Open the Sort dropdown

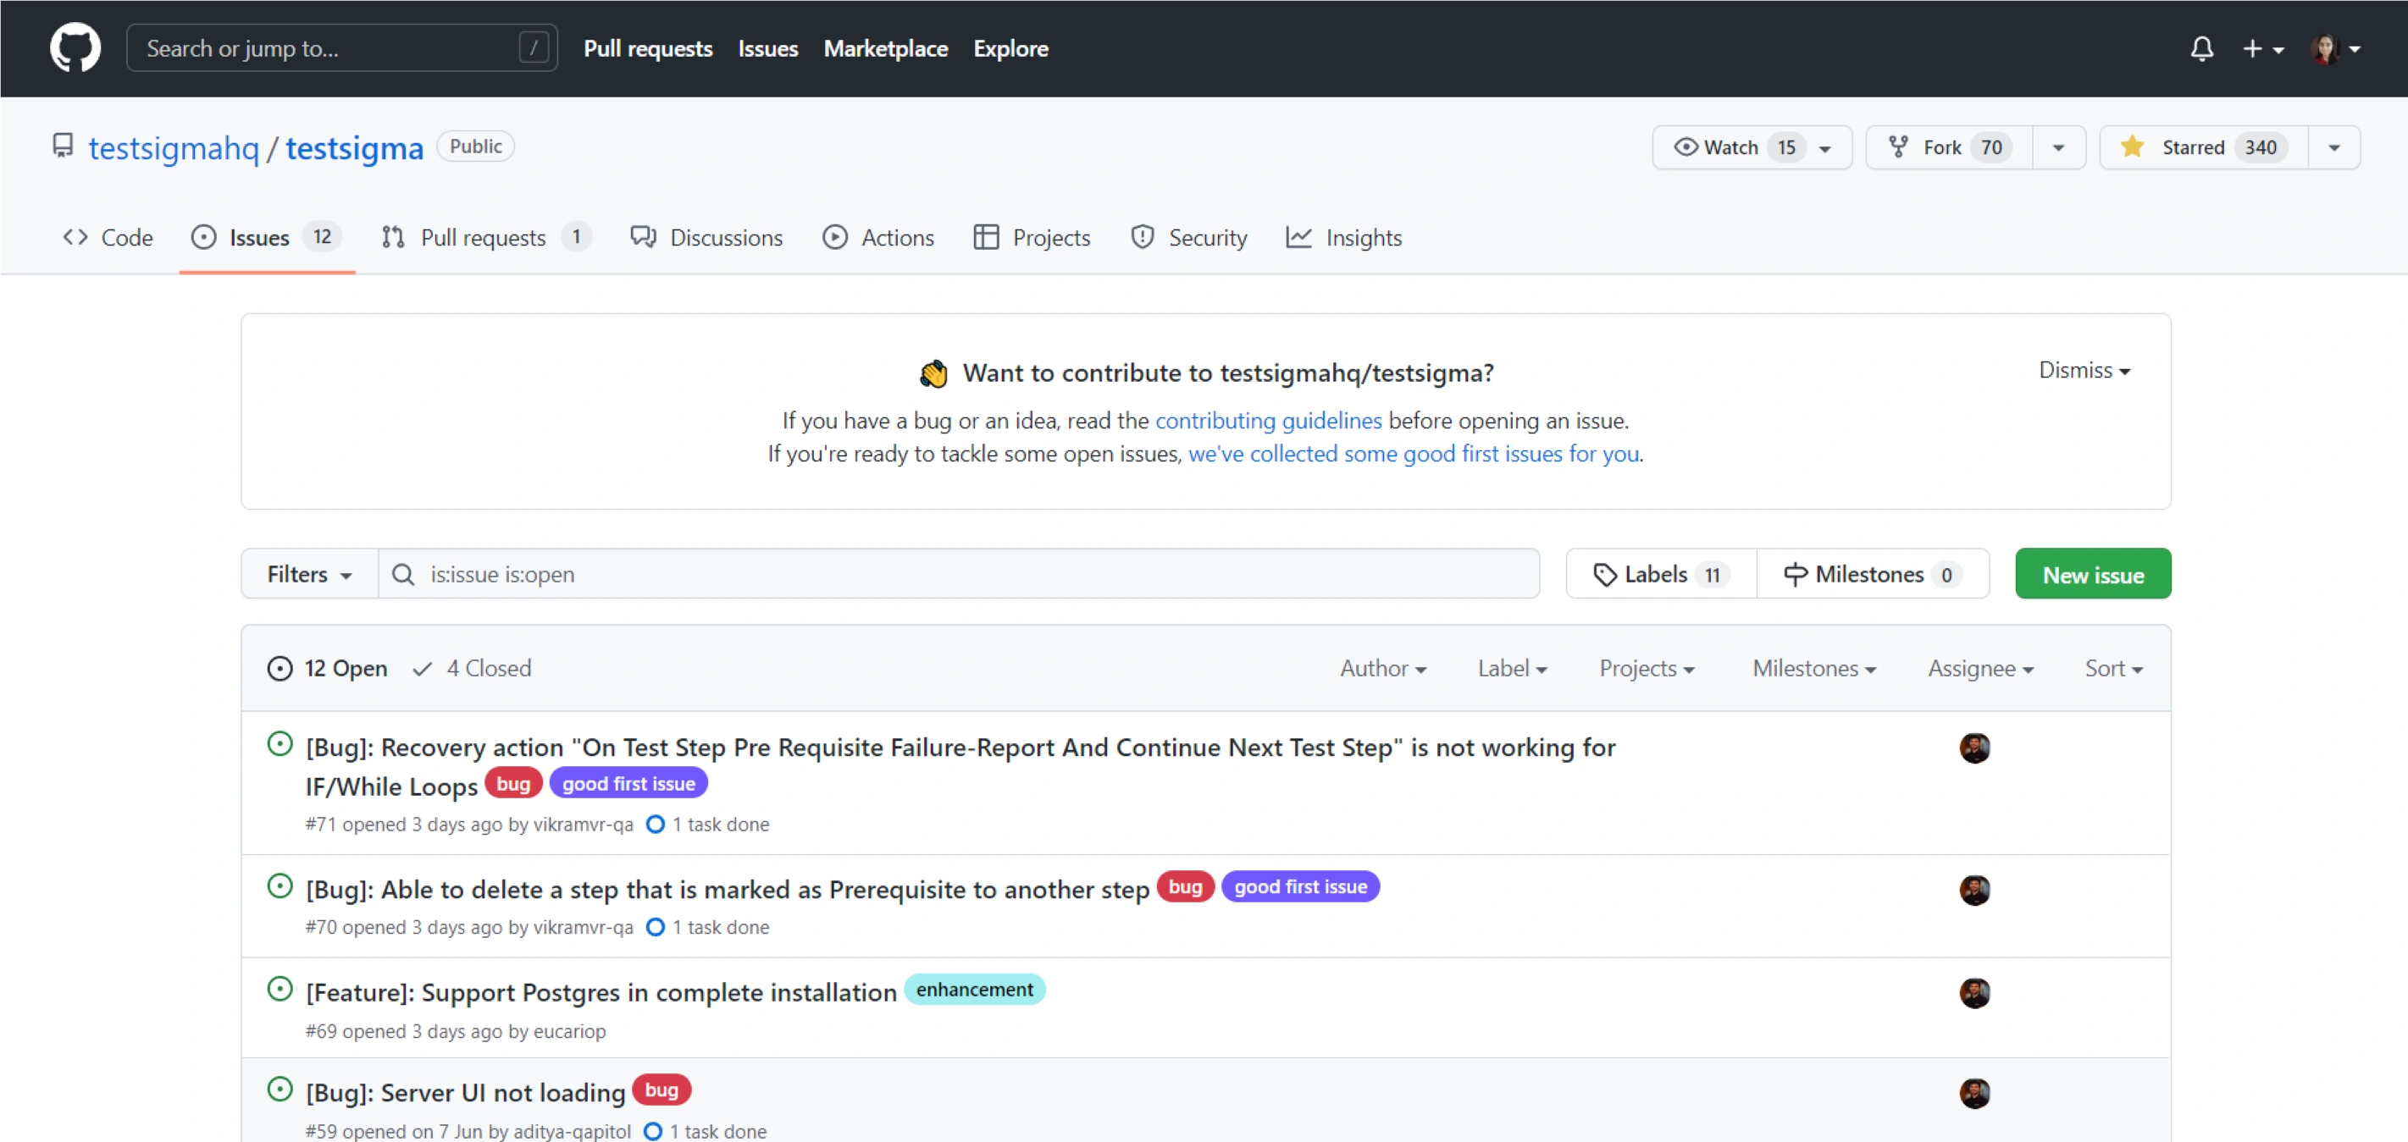point(2112,668)
